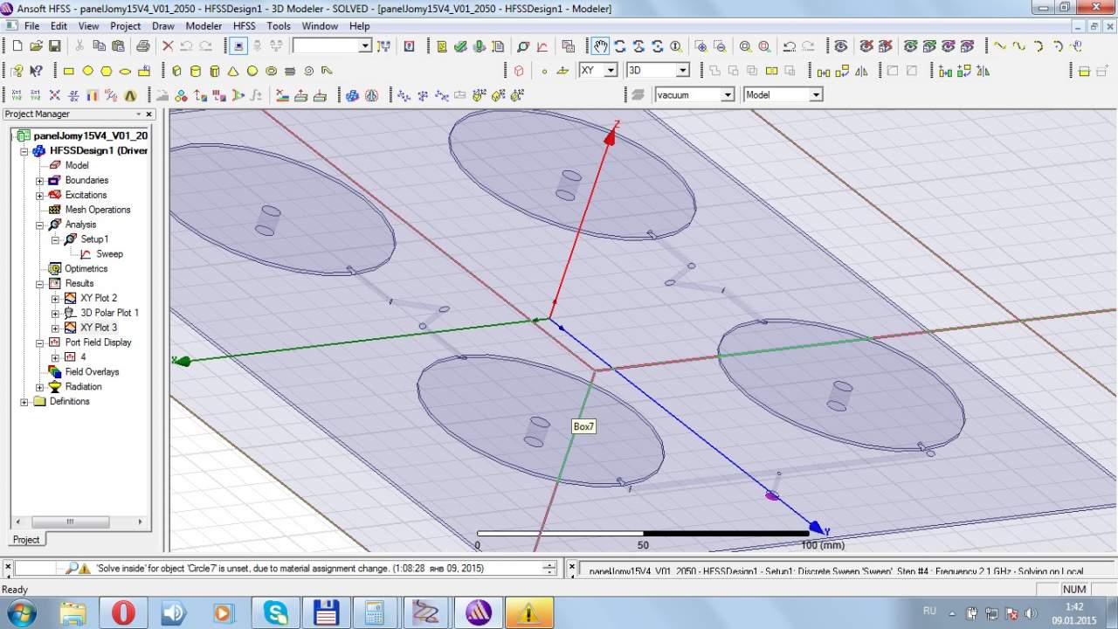
Task: Open the vacuum material dropdown
Action: pyautogui.click(x=727, y=94)
